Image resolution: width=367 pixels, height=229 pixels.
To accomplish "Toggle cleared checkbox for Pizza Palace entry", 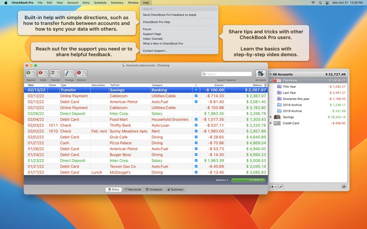I will coord(196,143).
